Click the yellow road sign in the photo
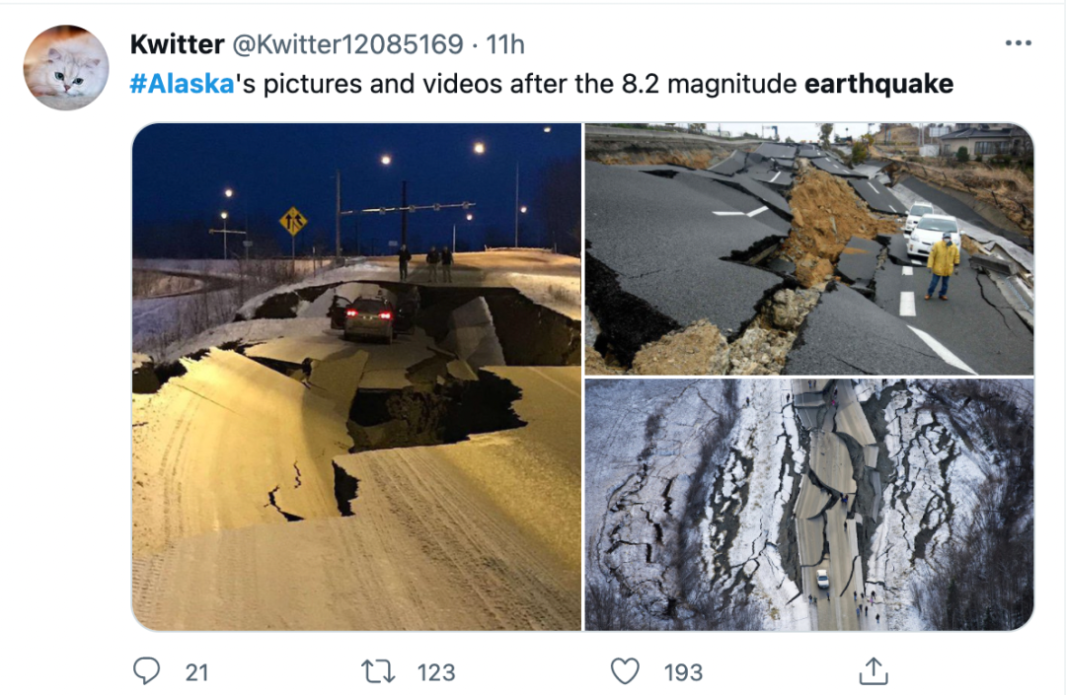 [x=292, y=221]
